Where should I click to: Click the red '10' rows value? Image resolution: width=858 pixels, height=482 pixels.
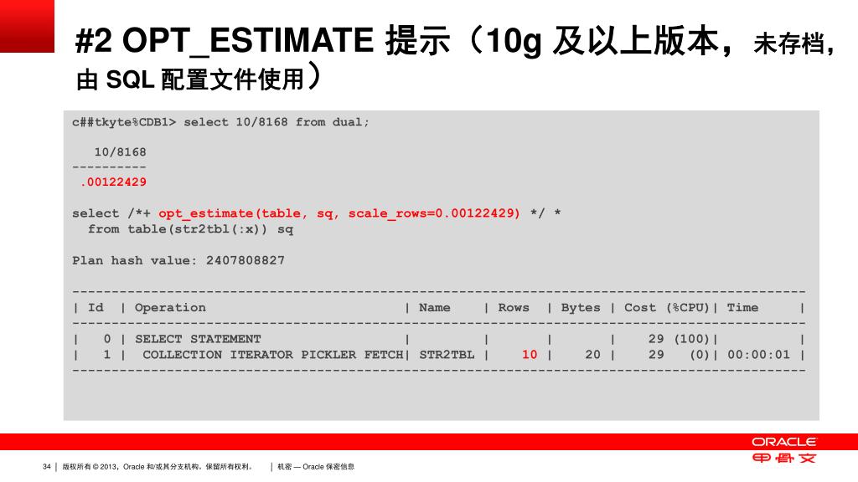pos(530,355)
